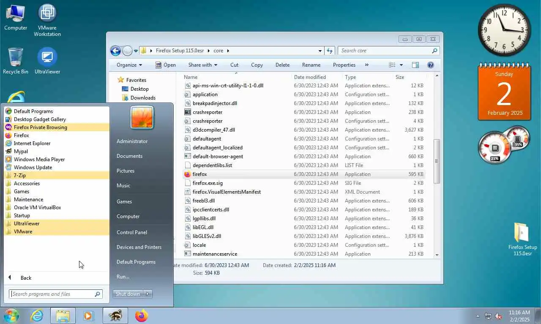Show more toolbar commands chevron
This screenshot has width=541, height=324.
pyautogui.click(x=366, y=65)
